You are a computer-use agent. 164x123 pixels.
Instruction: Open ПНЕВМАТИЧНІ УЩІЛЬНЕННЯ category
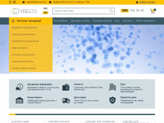coord(31,41)
